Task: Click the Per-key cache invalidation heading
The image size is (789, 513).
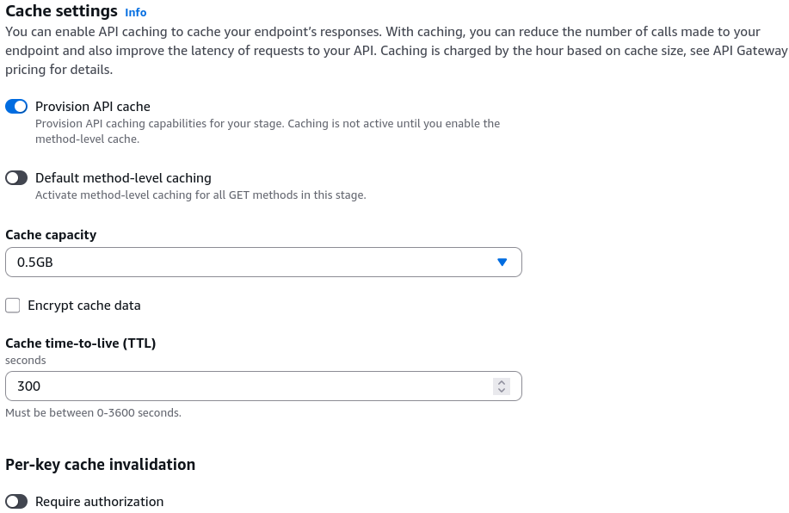Action: coord(100,464)
